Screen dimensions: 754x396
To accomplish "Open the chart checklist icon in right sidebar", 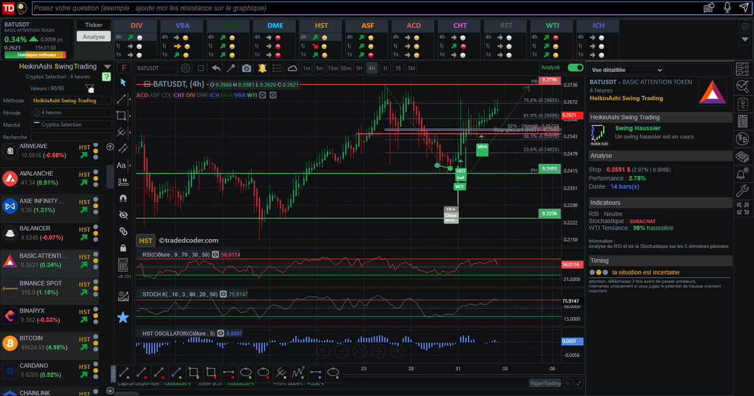I will (743, 68).
